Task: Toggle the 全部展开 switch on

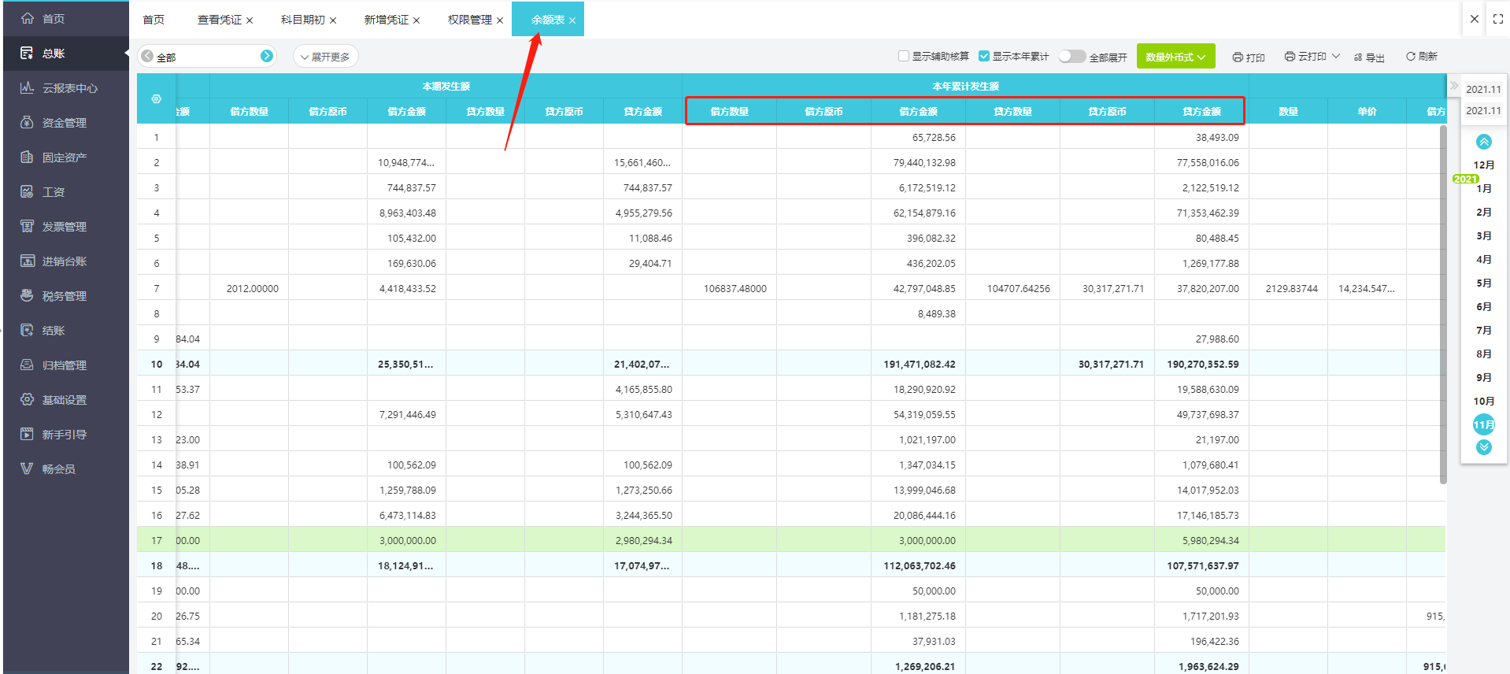Action: pos(1071,57)
